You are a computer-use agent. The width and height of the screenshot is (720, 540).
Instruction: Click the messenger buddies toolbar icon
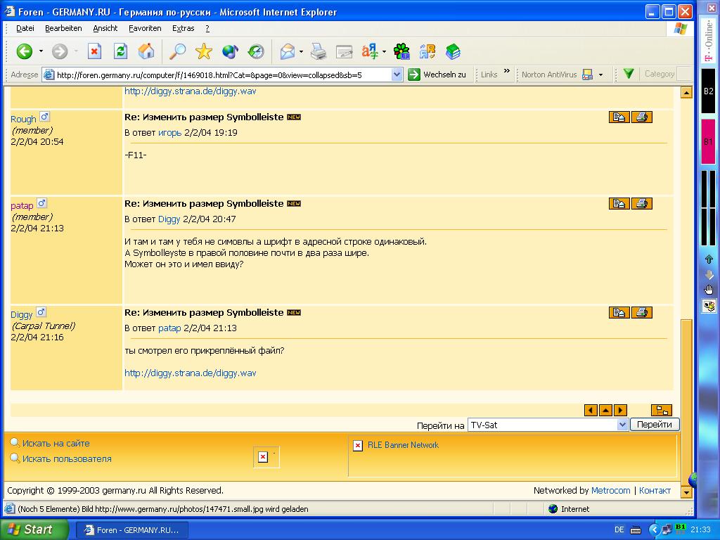click(x=427, y=51)
